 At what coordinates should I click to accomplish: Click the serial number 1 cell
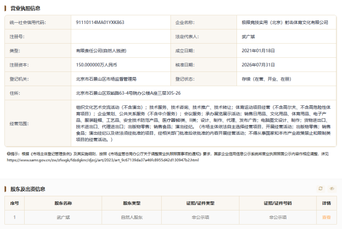[x=14, y=217]
